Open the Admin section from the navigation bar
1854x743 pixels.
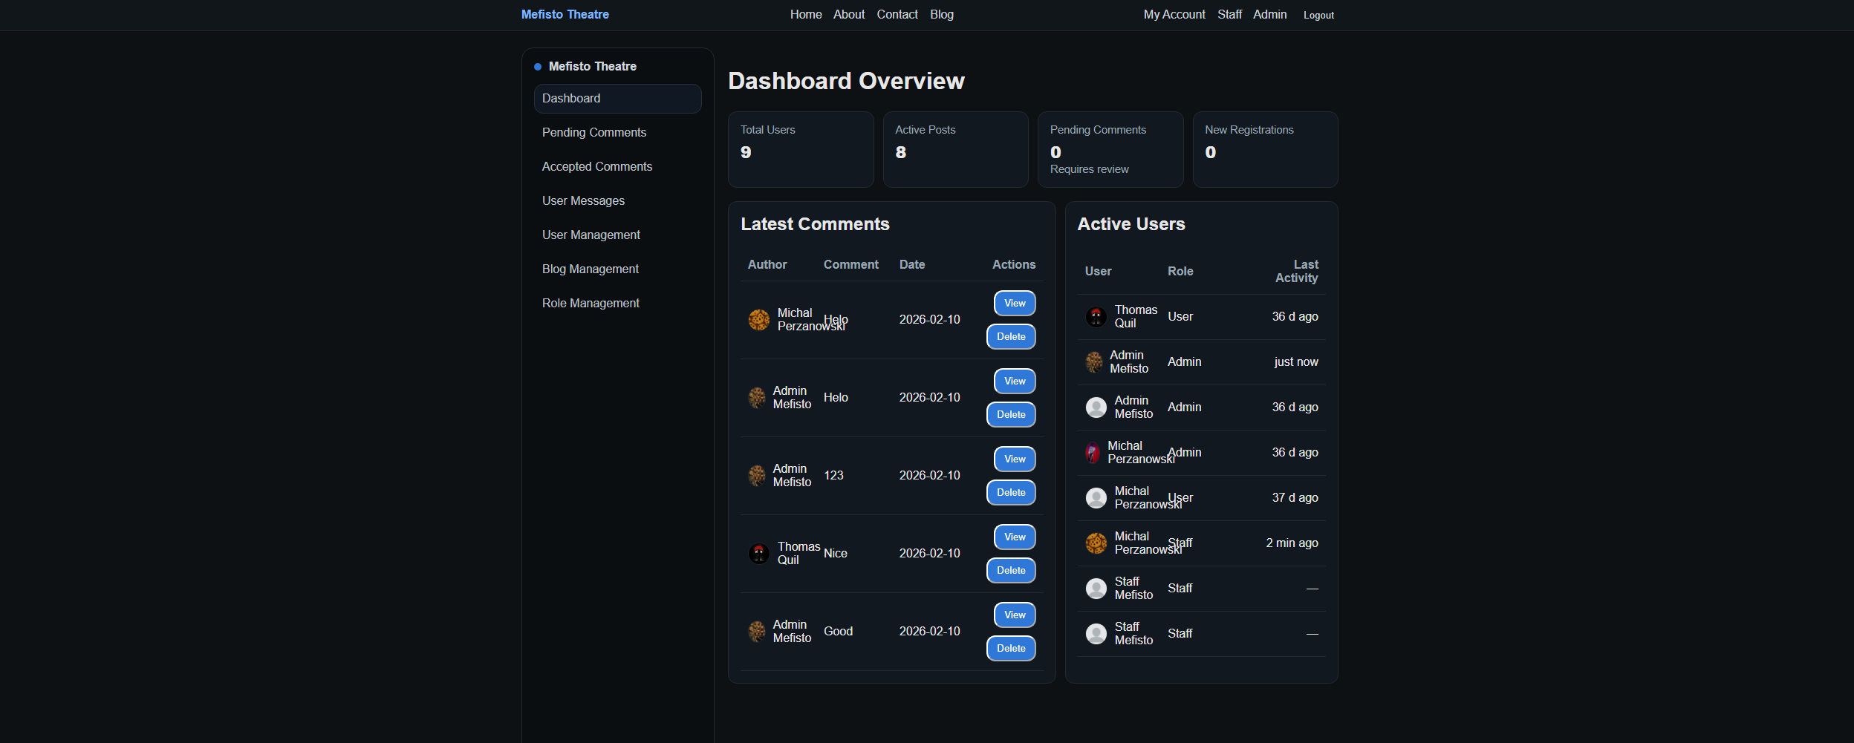pyautogui.click(x=1269, y=14)
